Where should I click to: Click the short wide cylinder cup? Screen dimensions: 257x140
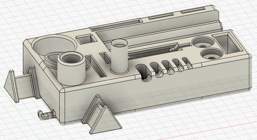pyautogui.click(x=72, y=68)
